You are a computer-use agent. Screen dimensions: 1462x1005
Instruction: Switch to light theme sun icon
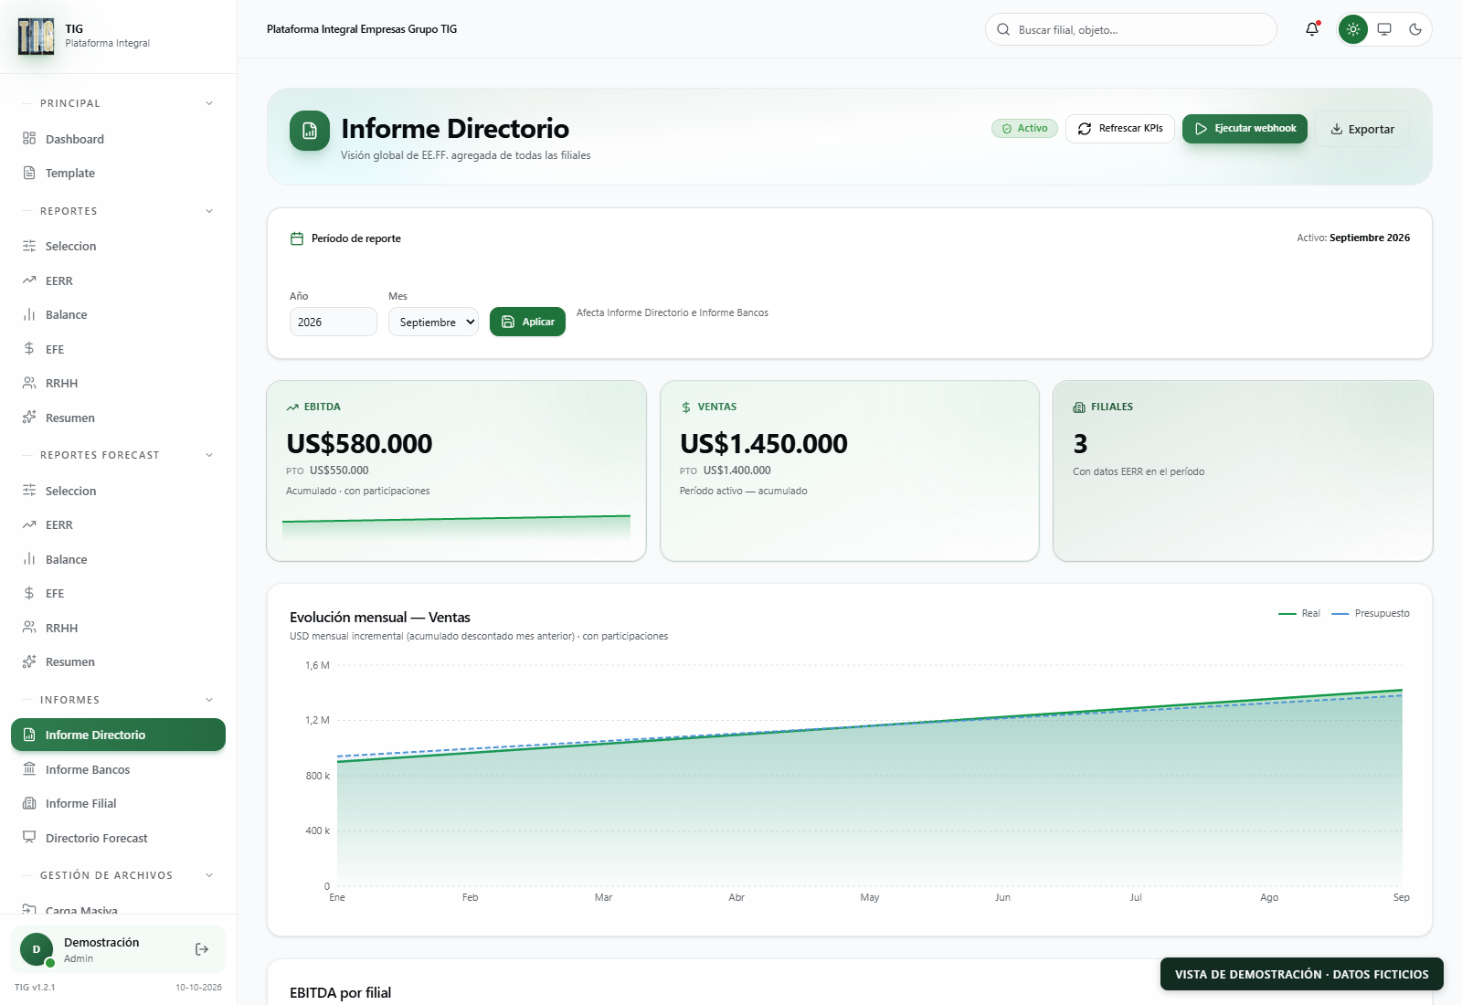click(1353, 29)
